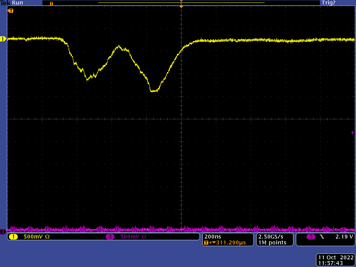Click the Run acquisition status label
Screen dimensions: 356x267
pyautogui.click(x=17, y=3)
